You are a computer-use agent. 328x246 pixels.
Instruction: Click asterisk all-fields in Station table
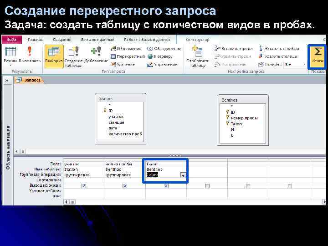click(x=110, y=105)
